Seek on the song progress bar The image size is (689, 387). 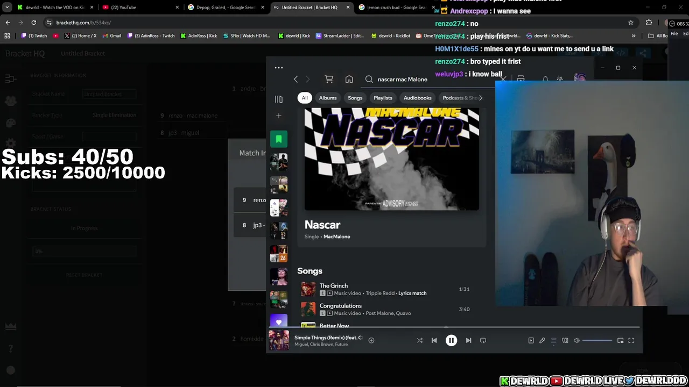(455, 327)
